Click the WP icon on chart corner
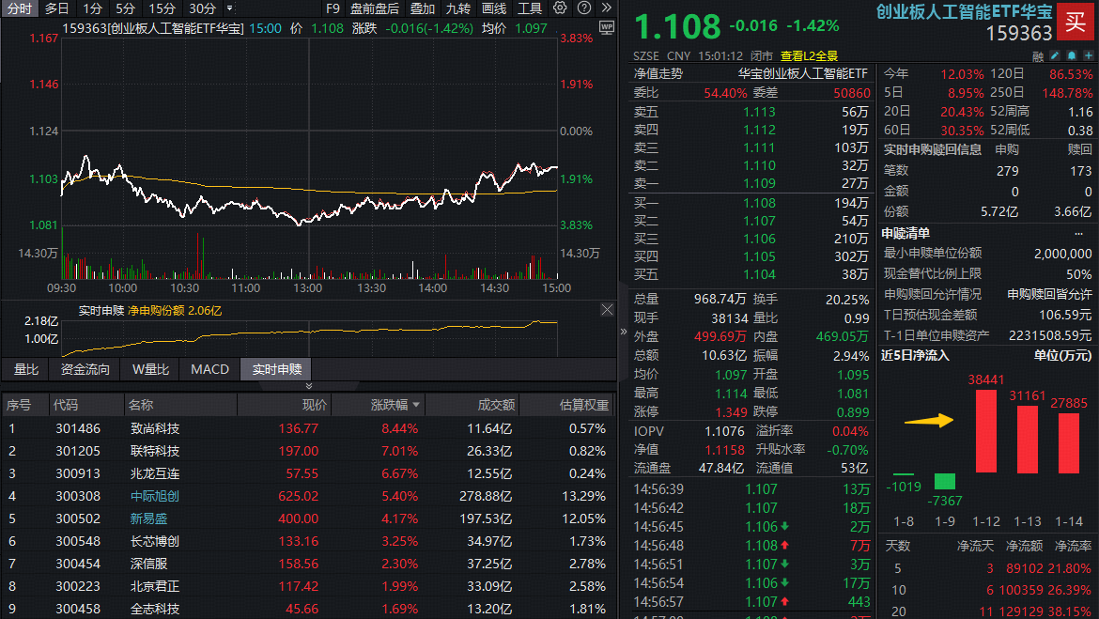 [x=606, y=28]
